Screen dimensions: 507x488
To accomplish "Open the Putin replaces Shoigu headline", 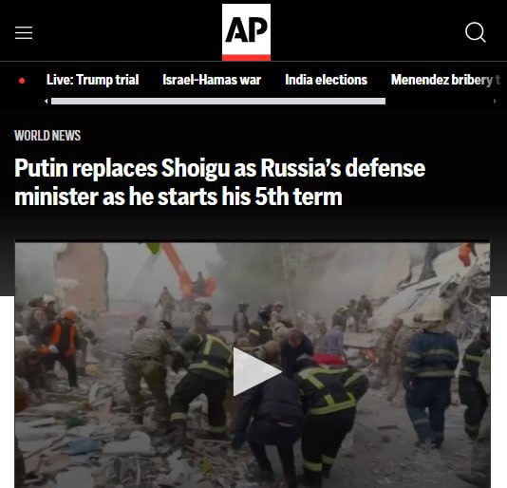I will pos(220,182).
